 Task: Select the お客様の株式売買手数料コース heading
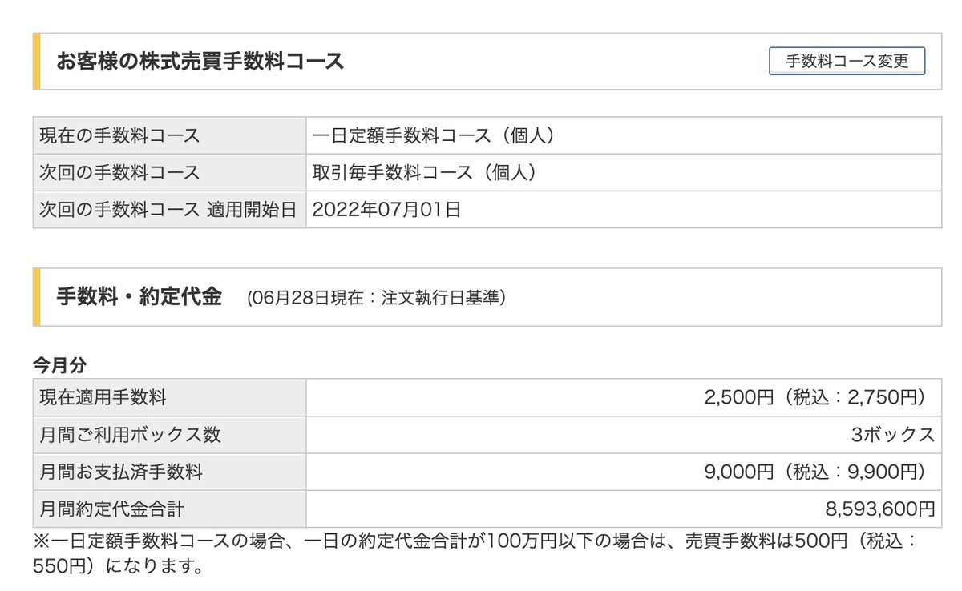pyautogui.click(x=200, y=61)
